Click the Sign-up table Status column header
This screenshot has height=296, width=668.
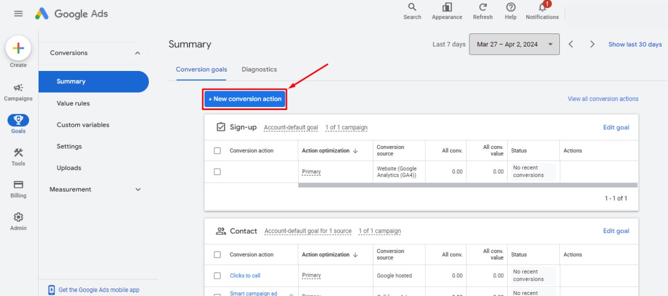click(x=519, y=151)
